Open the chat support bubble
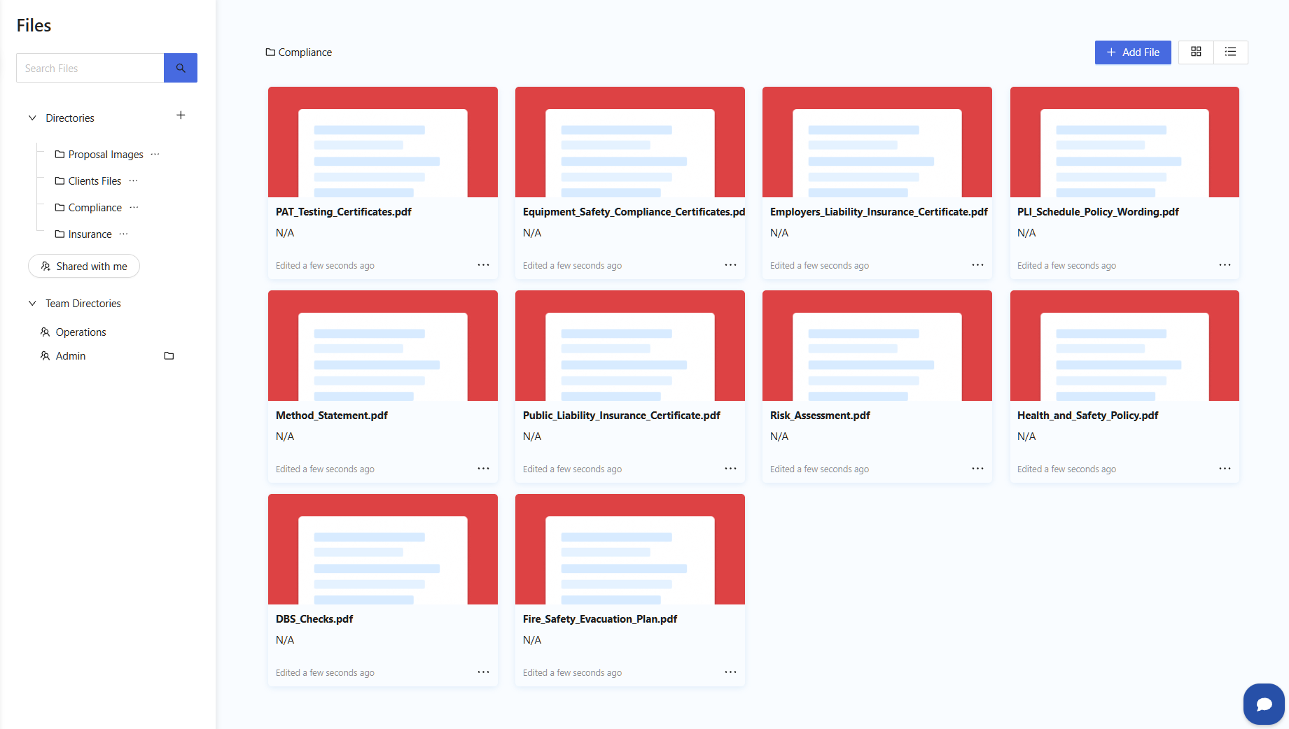The width and height of the screenshot is (1289, 729). pyautogui.click(x=1264, y=704)
